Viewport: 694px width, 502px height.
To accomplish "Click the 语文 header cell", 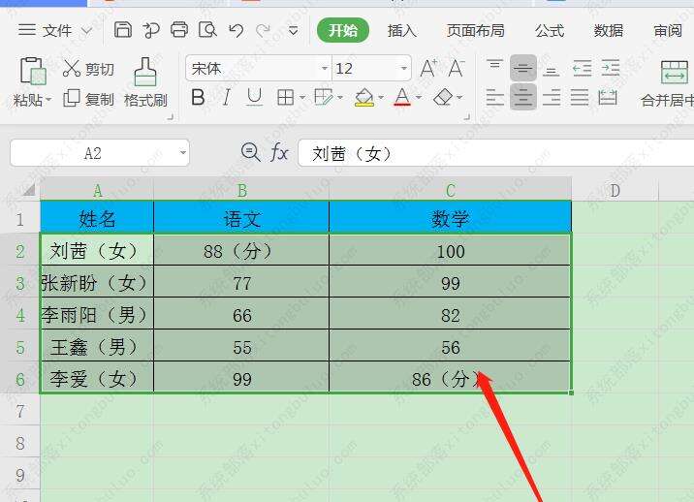I will (x=241, y=218).
